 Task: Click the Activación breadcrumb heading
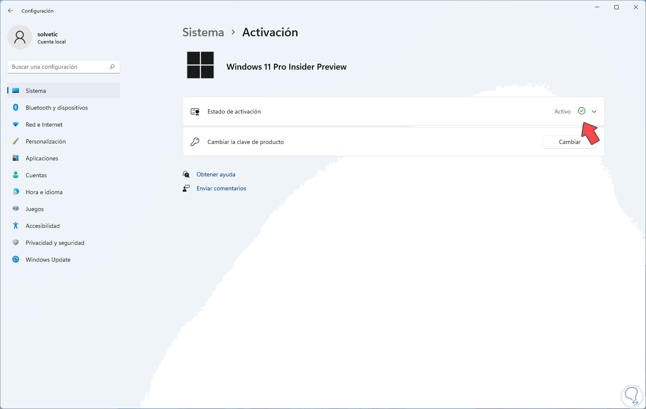tap(270, 33)
